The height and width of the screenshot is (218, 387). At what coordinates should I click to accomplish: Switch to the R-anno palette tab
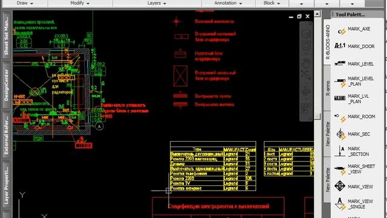328,88
